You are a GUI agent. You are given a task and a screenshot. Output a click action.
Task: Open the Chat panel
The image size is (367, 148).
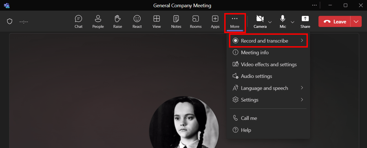(78, 22)
